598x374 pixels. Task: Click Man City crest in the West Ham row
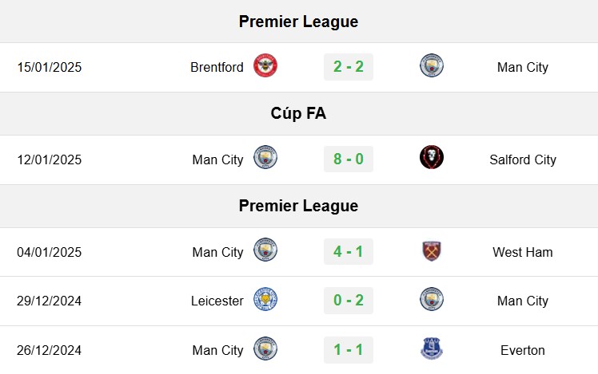(265, 250)
